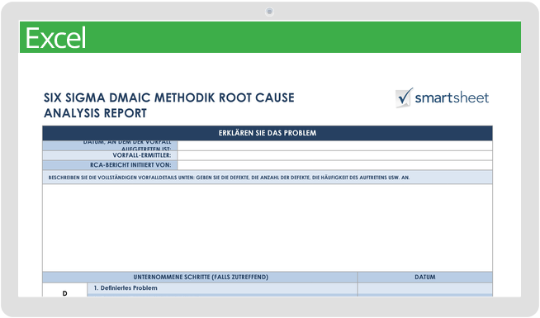The height and width of the screenshot is (318, 540).
Task: Click the Erklären Sie das Problem header
Action: [268, 133]
